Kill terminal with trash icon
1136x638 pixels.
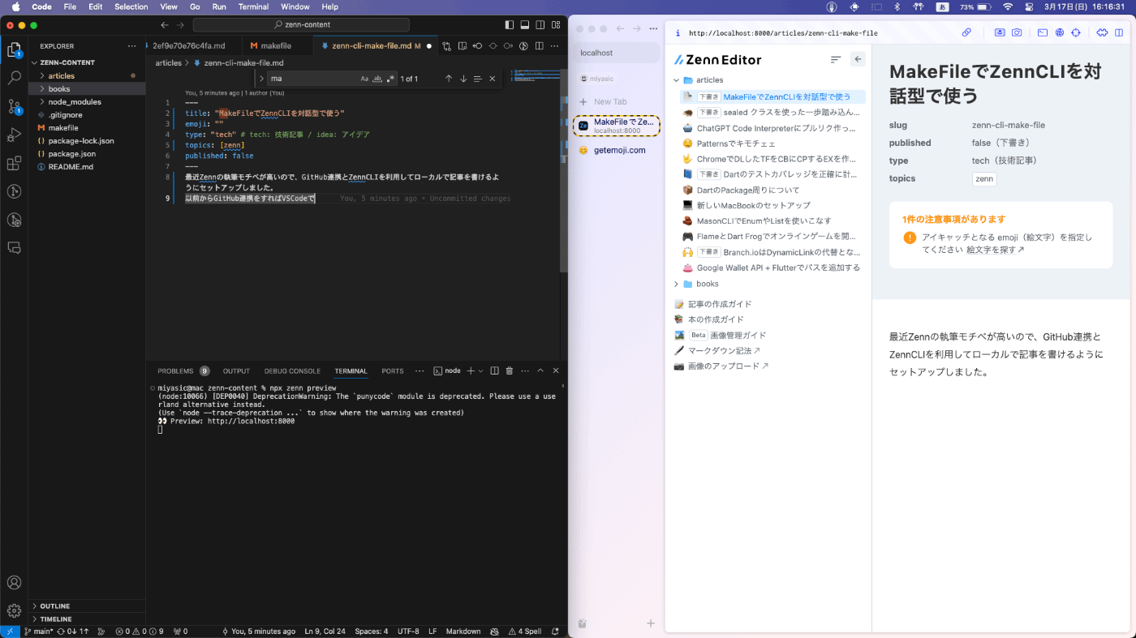click(x=510, y=370)
